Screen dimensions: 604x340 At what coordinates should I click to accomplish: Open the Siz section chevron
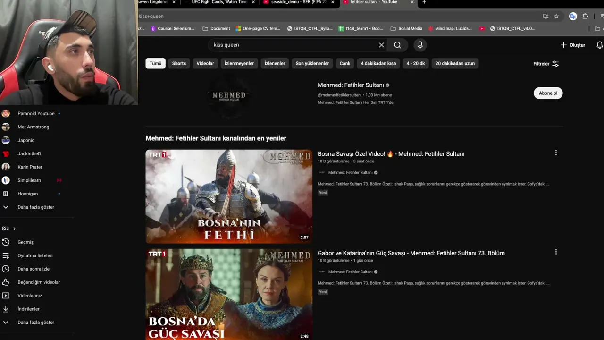pos(14,229)
